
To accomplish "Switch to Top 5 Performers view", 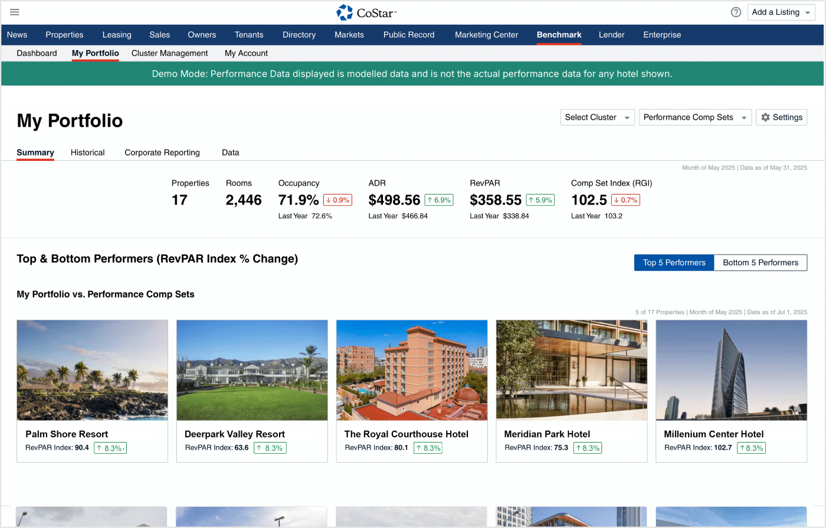I will 674,263.
